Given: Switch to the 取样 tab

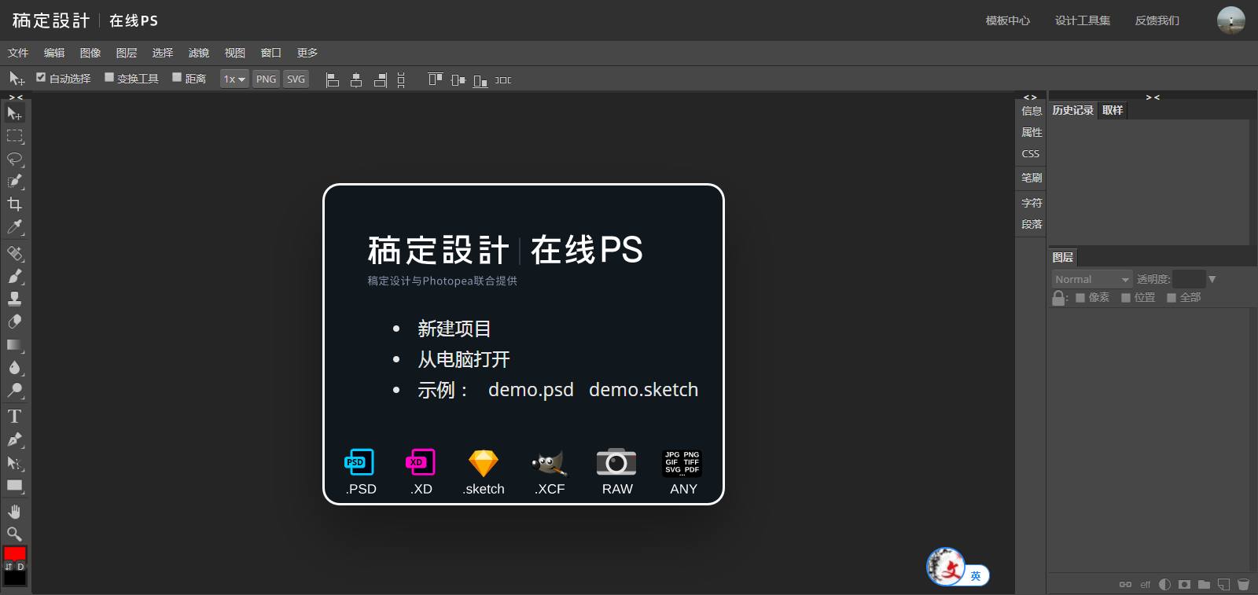Looking at the screenshot, I should [1113, 111].
